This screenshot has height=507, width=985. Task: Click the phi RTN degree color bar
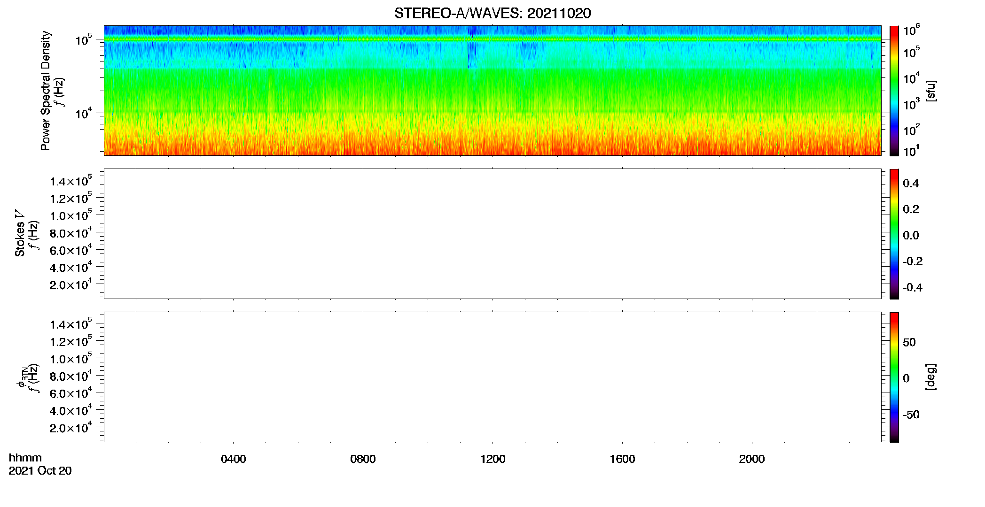[894, 377]
